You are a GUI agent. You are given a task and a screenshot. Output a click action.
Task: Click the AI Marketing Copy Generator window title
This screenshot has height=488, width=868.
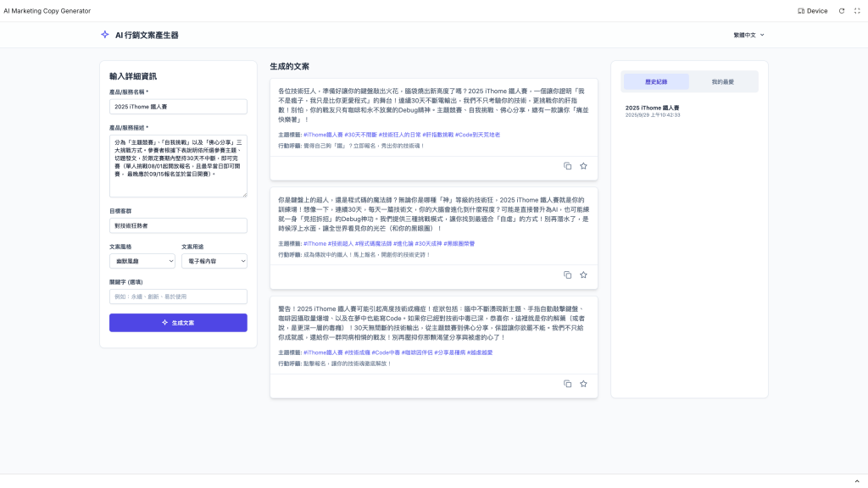[47, 11]
